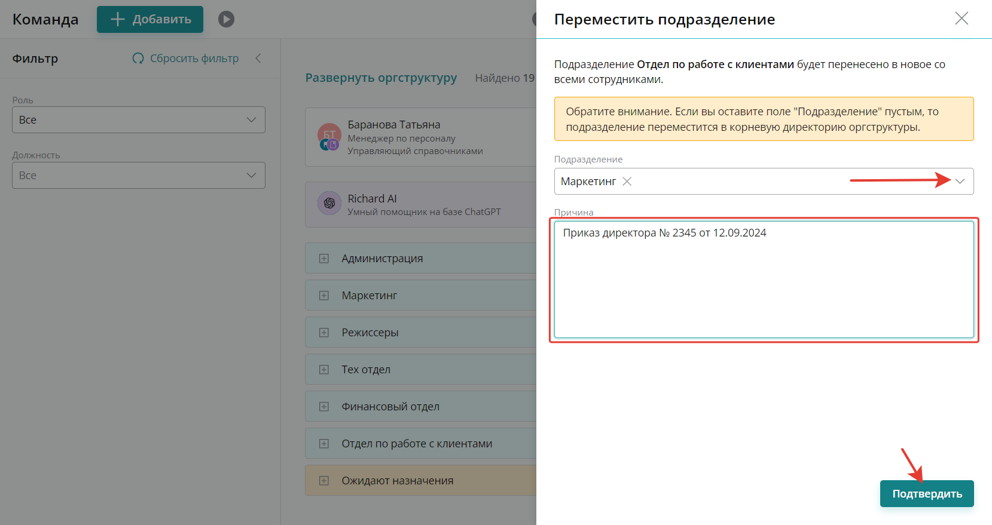Open the Подразделение dropdown chevron

click(x=960, y=182)
